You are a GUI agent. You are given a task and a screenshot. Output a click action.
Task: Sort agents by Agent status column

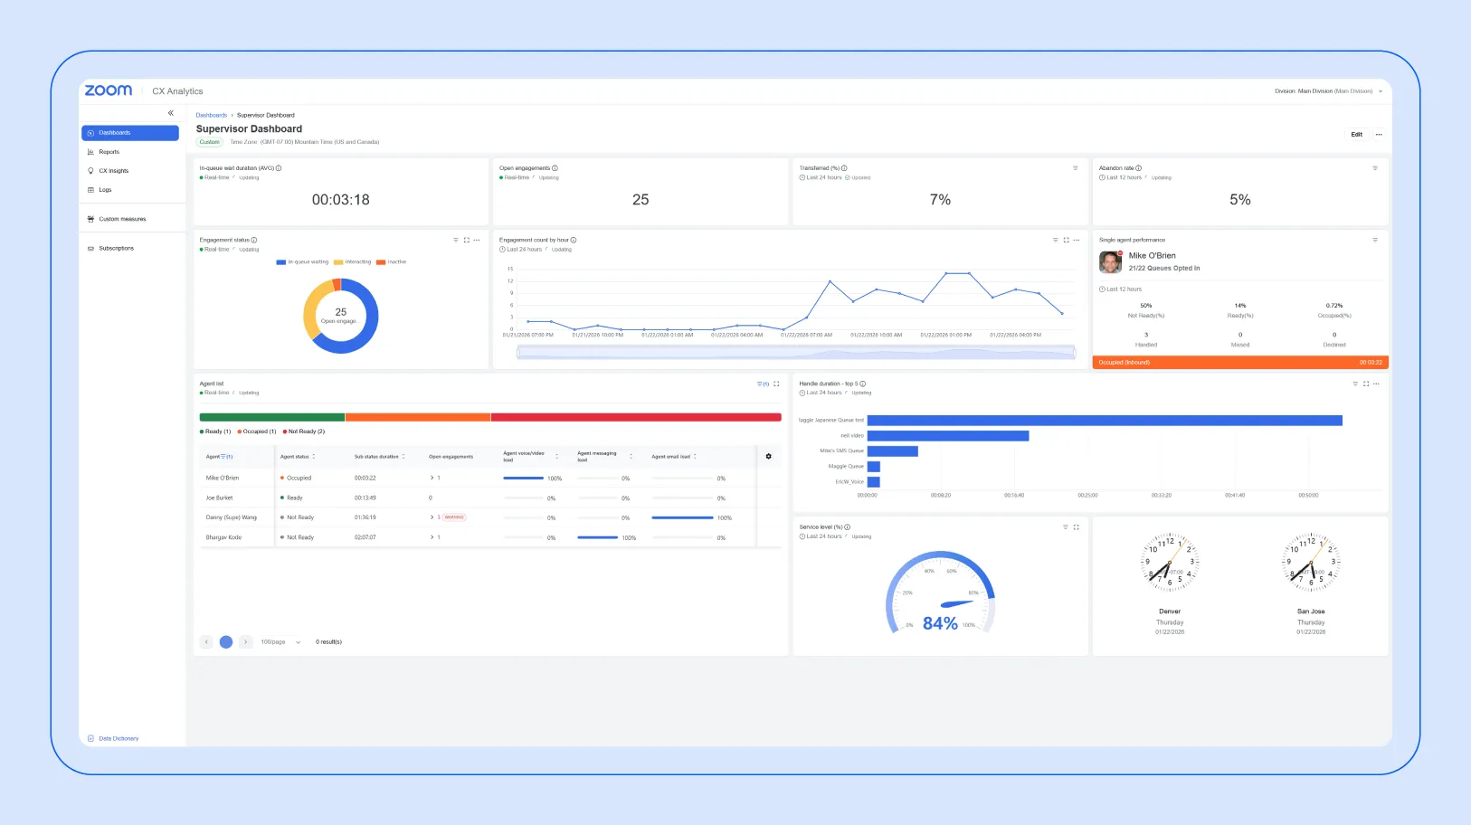point(314,457)
